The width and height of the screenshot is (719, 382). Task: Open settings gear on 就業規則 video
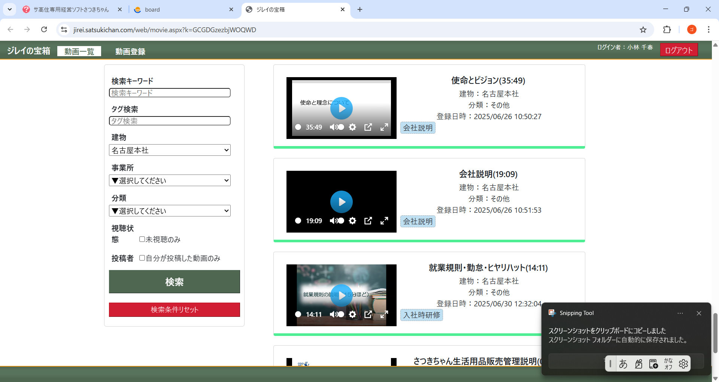pos(352,315)
